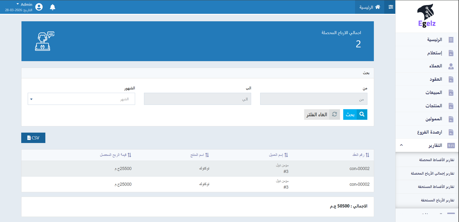459x222 pixels.
Task: Click con-00002 in the 25000 row
Action: [x=359, y=184]
